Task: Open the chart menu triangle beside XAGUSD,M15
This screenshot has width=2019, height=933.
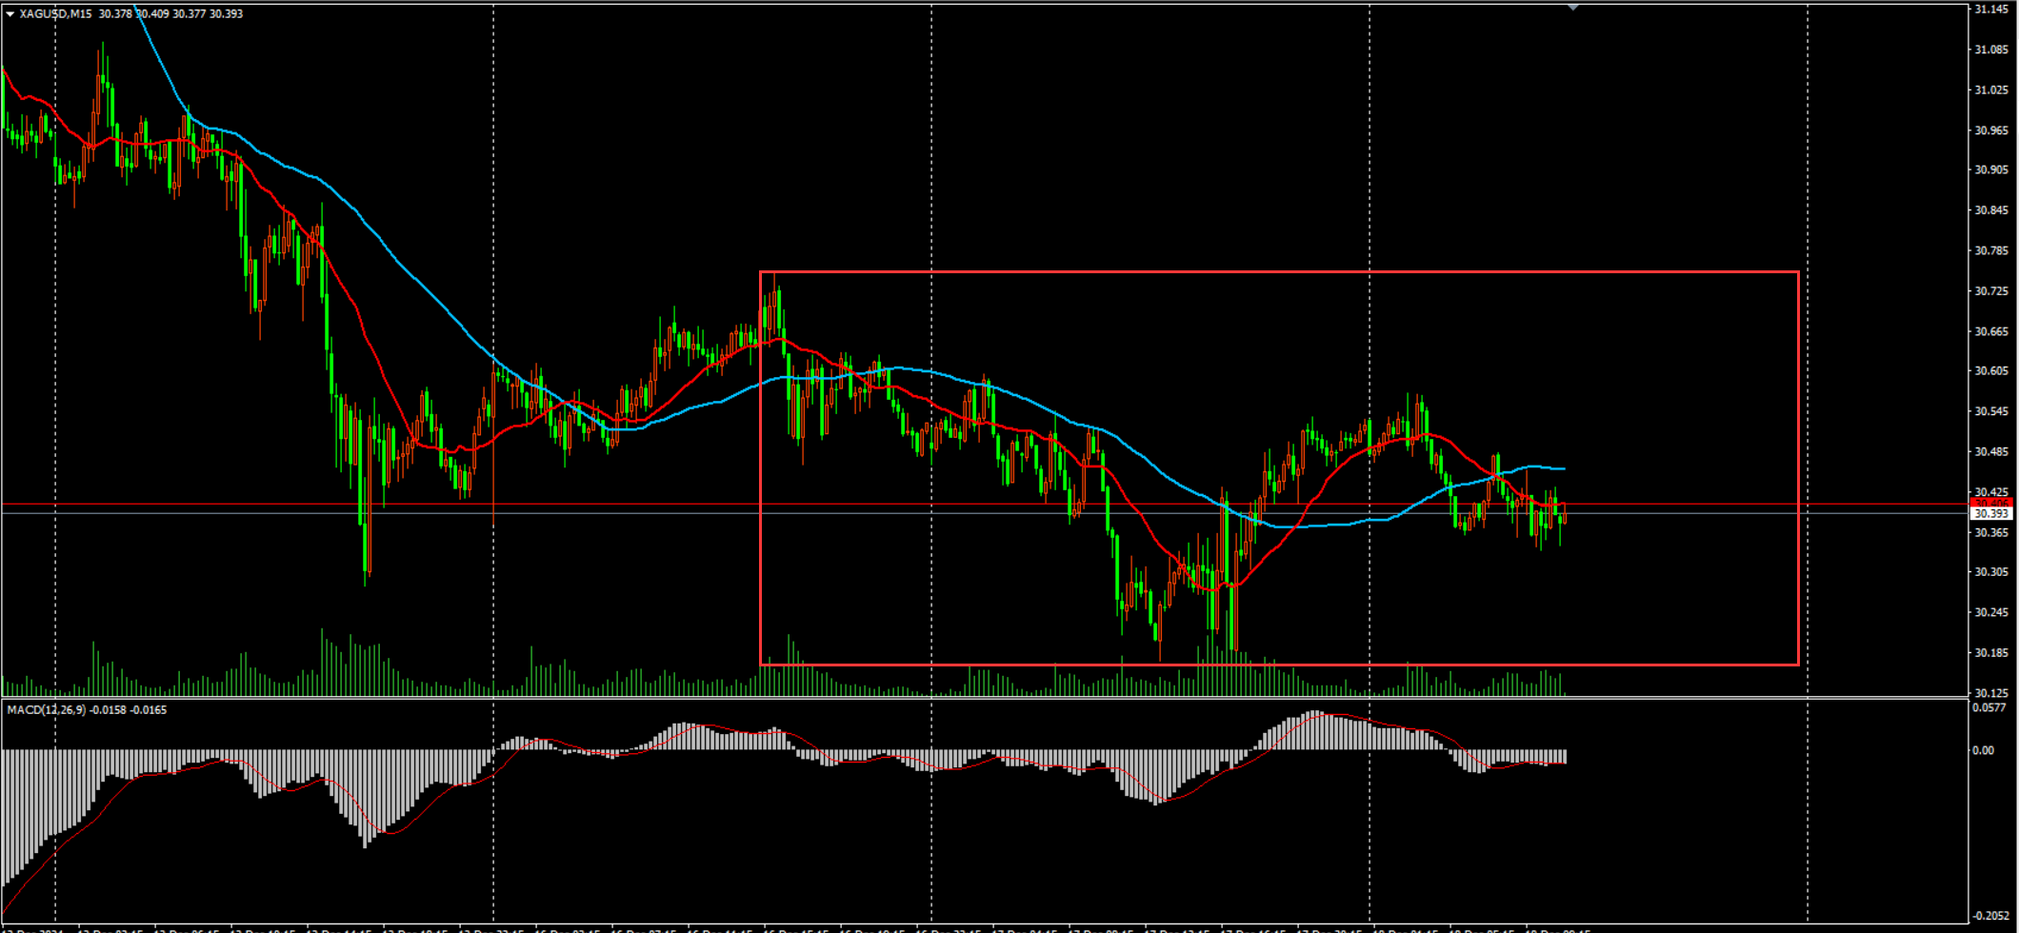Action: [x=10, y=14]
